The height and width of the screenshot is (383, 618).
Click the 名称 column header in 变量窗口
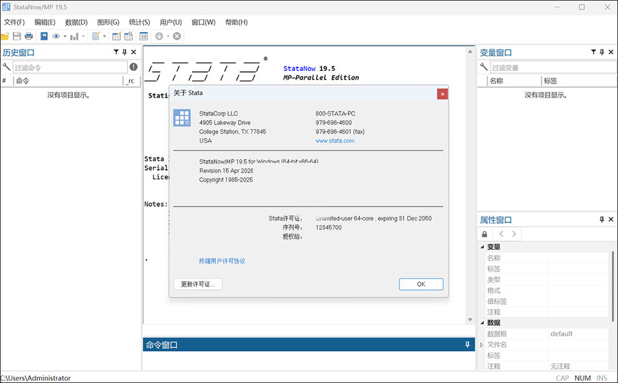[x=514, y=81]
